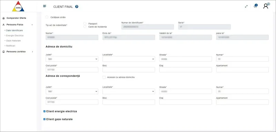Click the ANRE triangle logo
276x132 pixels.
pyautogui.click(x=18, y=6)
